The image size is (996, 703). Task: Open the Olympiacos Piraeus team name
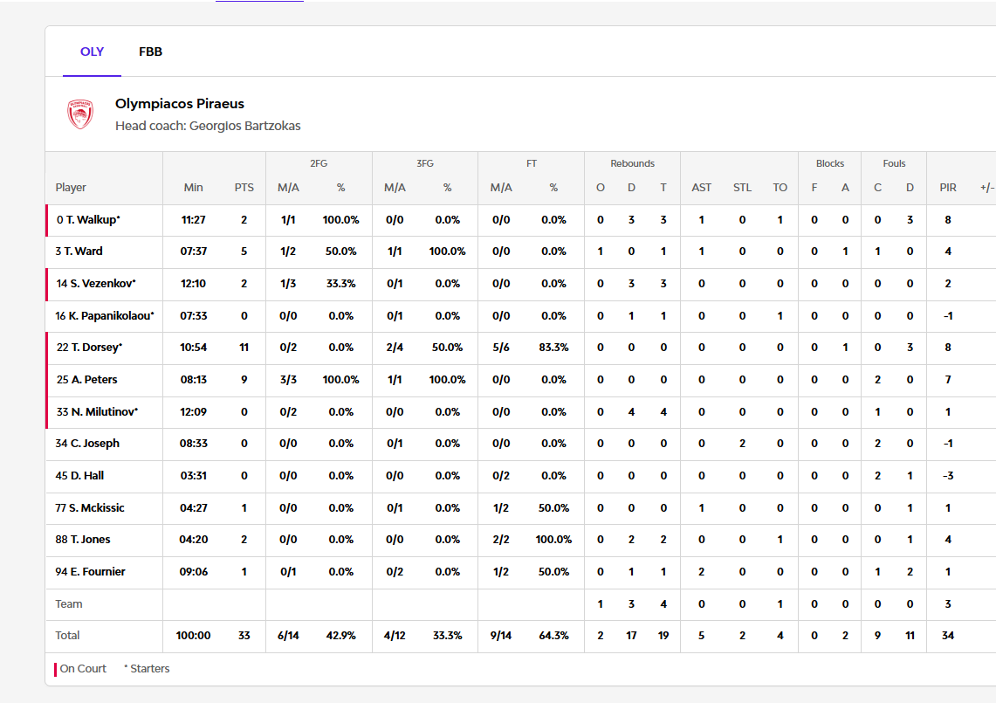click(180, 104)
